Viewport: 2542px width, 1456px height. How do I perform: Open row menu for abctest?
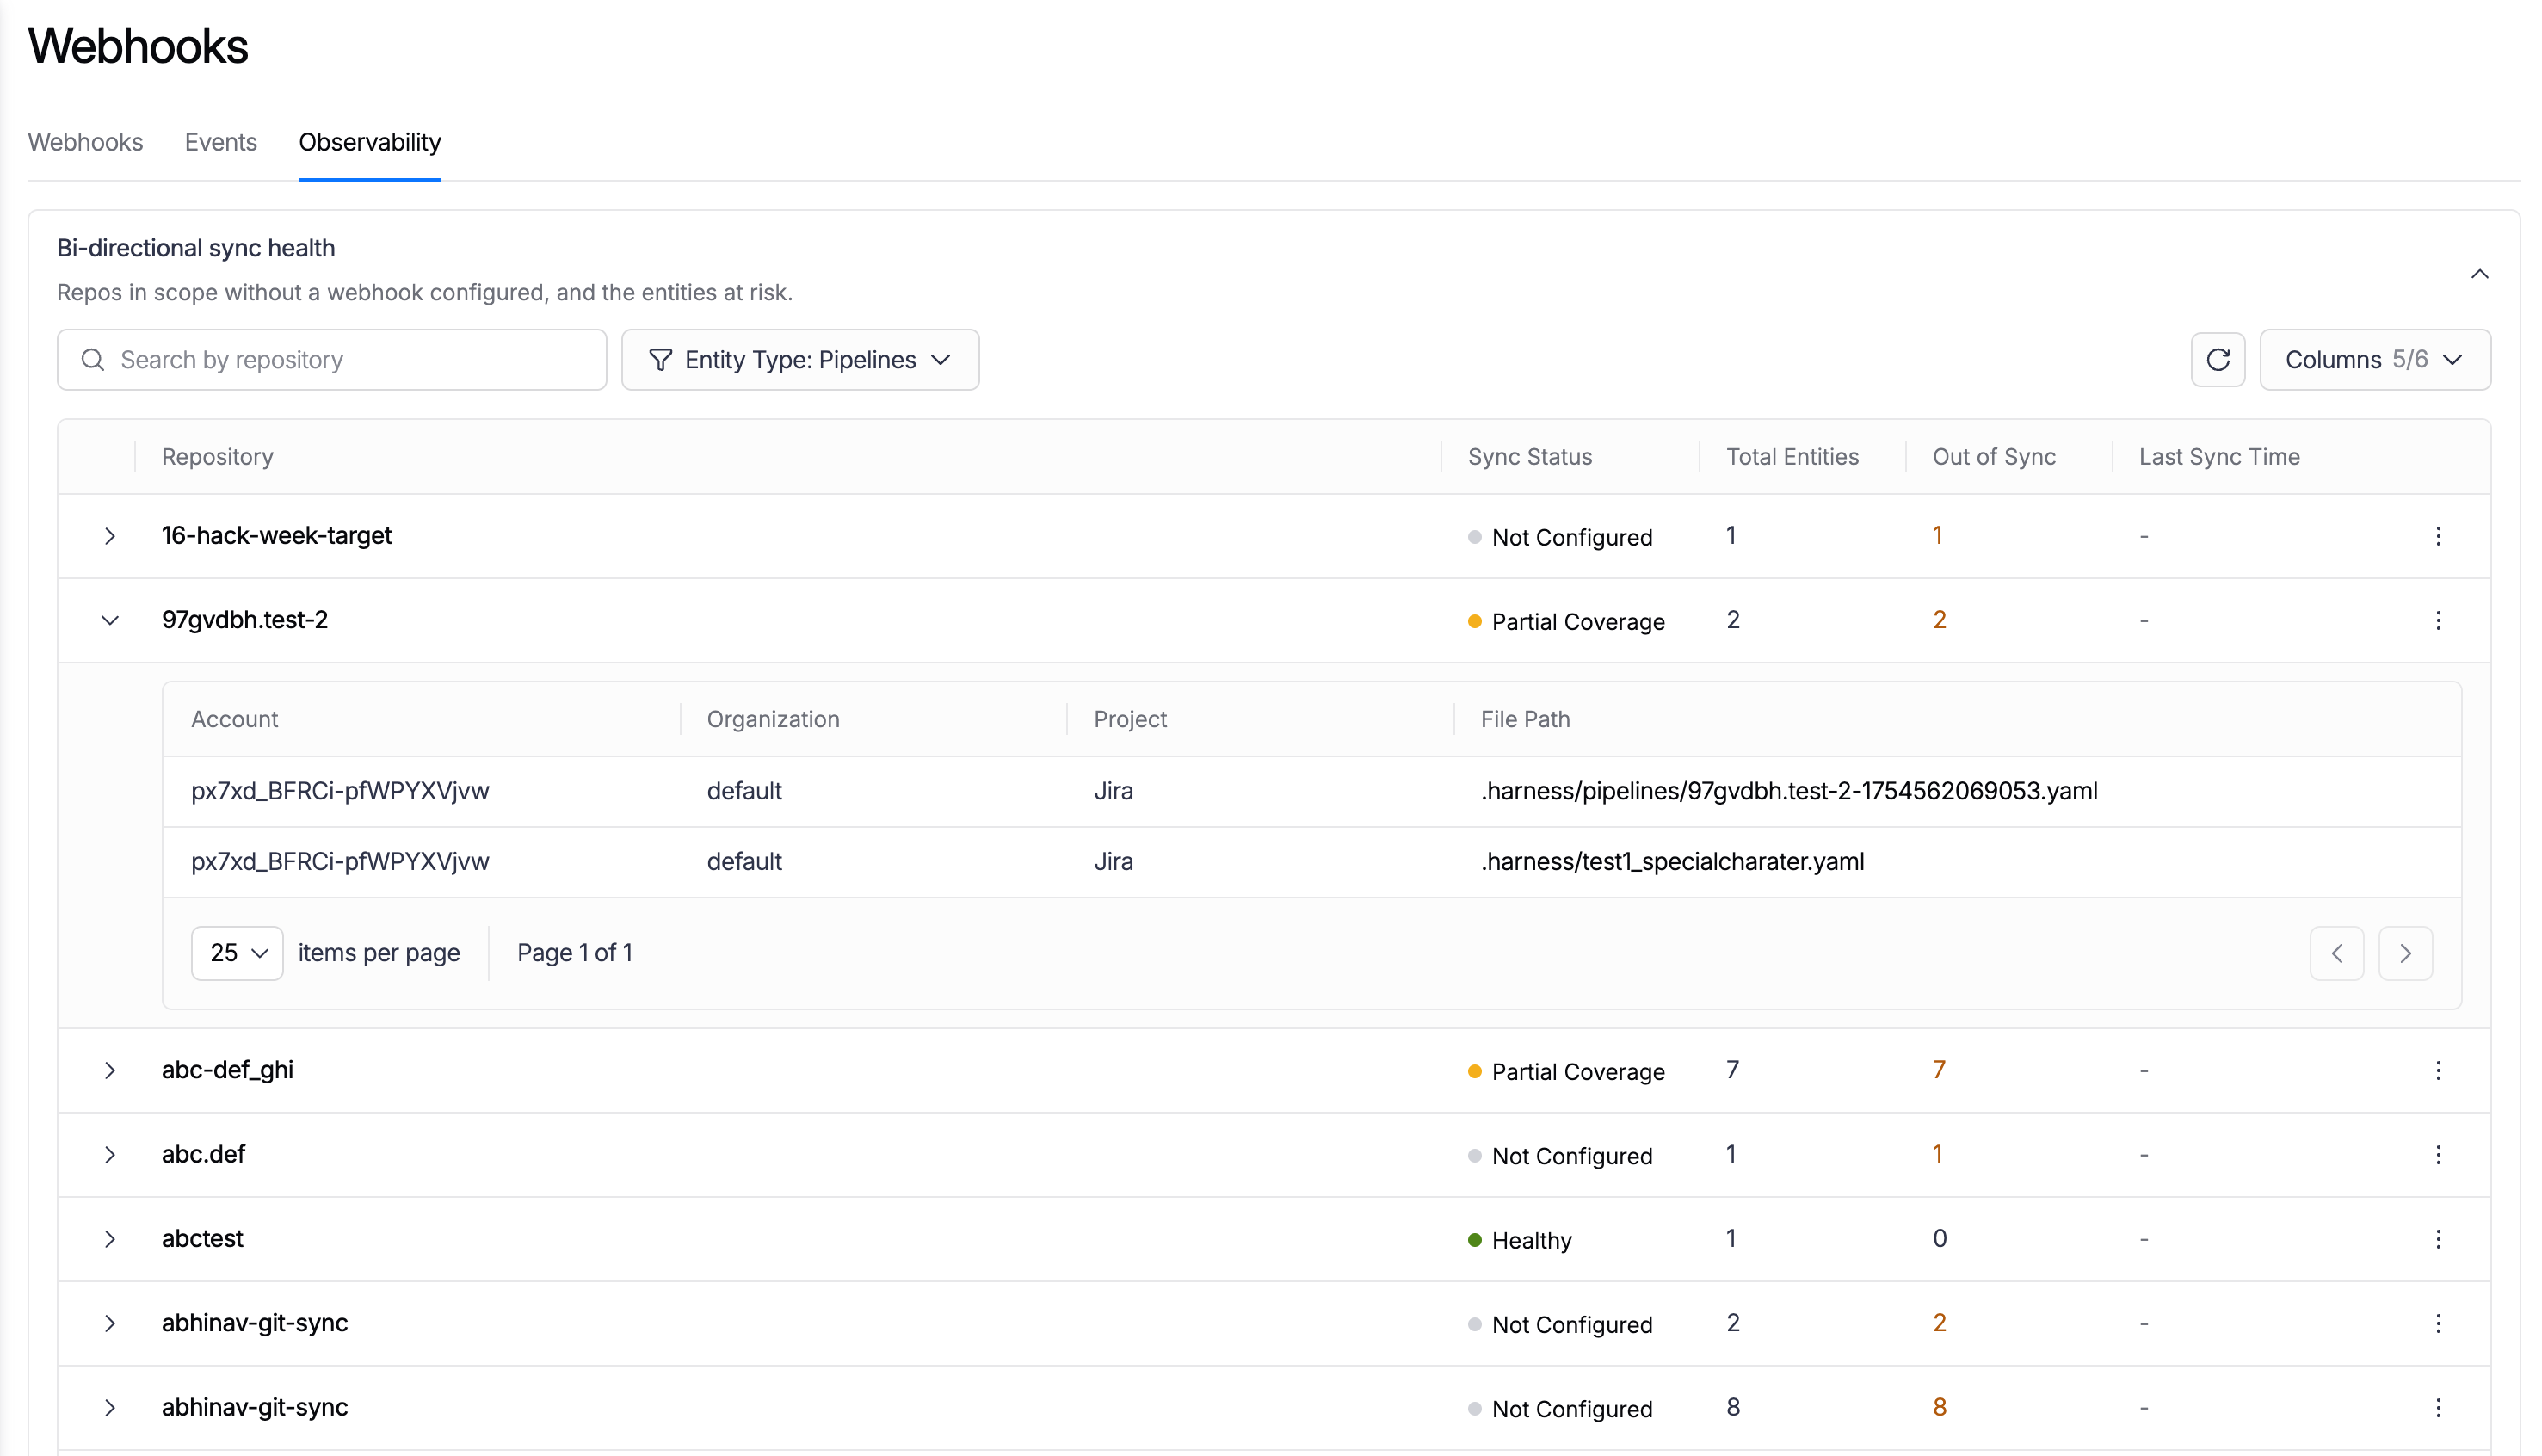coord(2438,1239)
